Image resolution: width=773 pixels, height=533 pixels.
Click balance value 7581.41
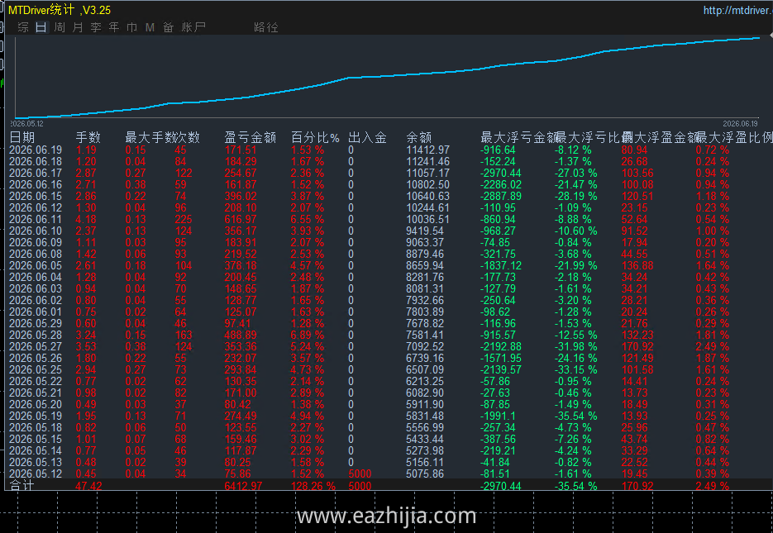pyautogui.click(x=425, y=335)
